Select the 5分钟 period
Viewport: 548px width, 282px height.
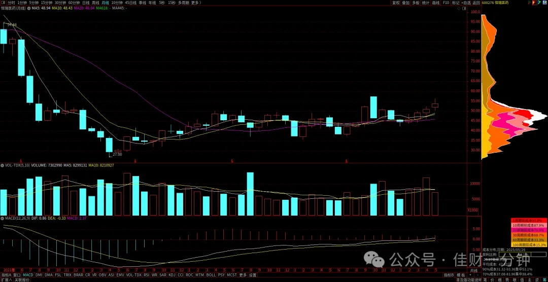(x=34, y=3)
